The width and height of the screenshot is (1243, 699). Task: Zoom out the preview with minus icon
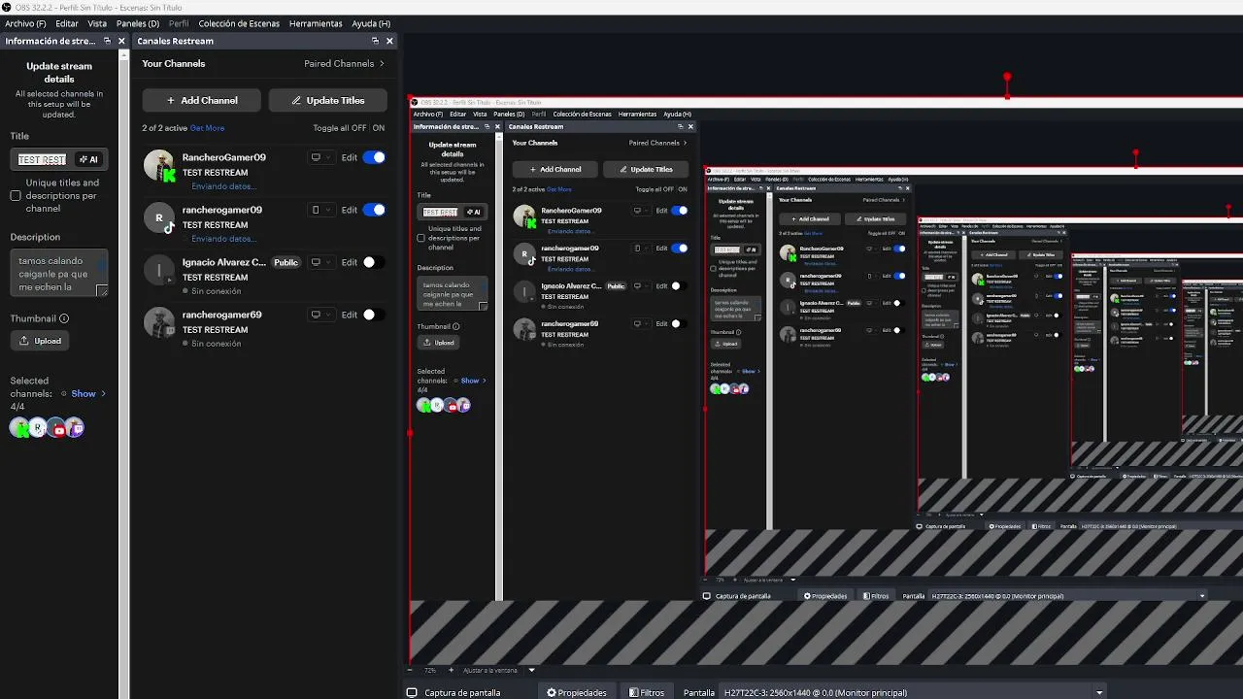[x=411, y=670]
